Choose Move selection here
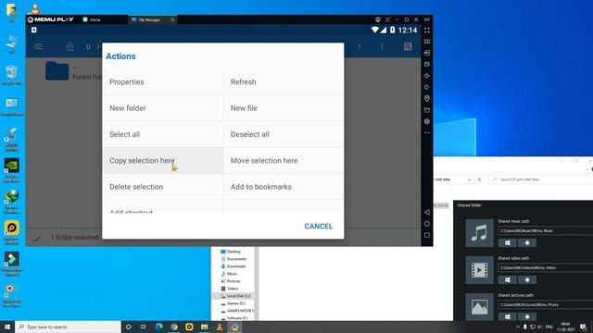593x333 pixels. [284, 160]
